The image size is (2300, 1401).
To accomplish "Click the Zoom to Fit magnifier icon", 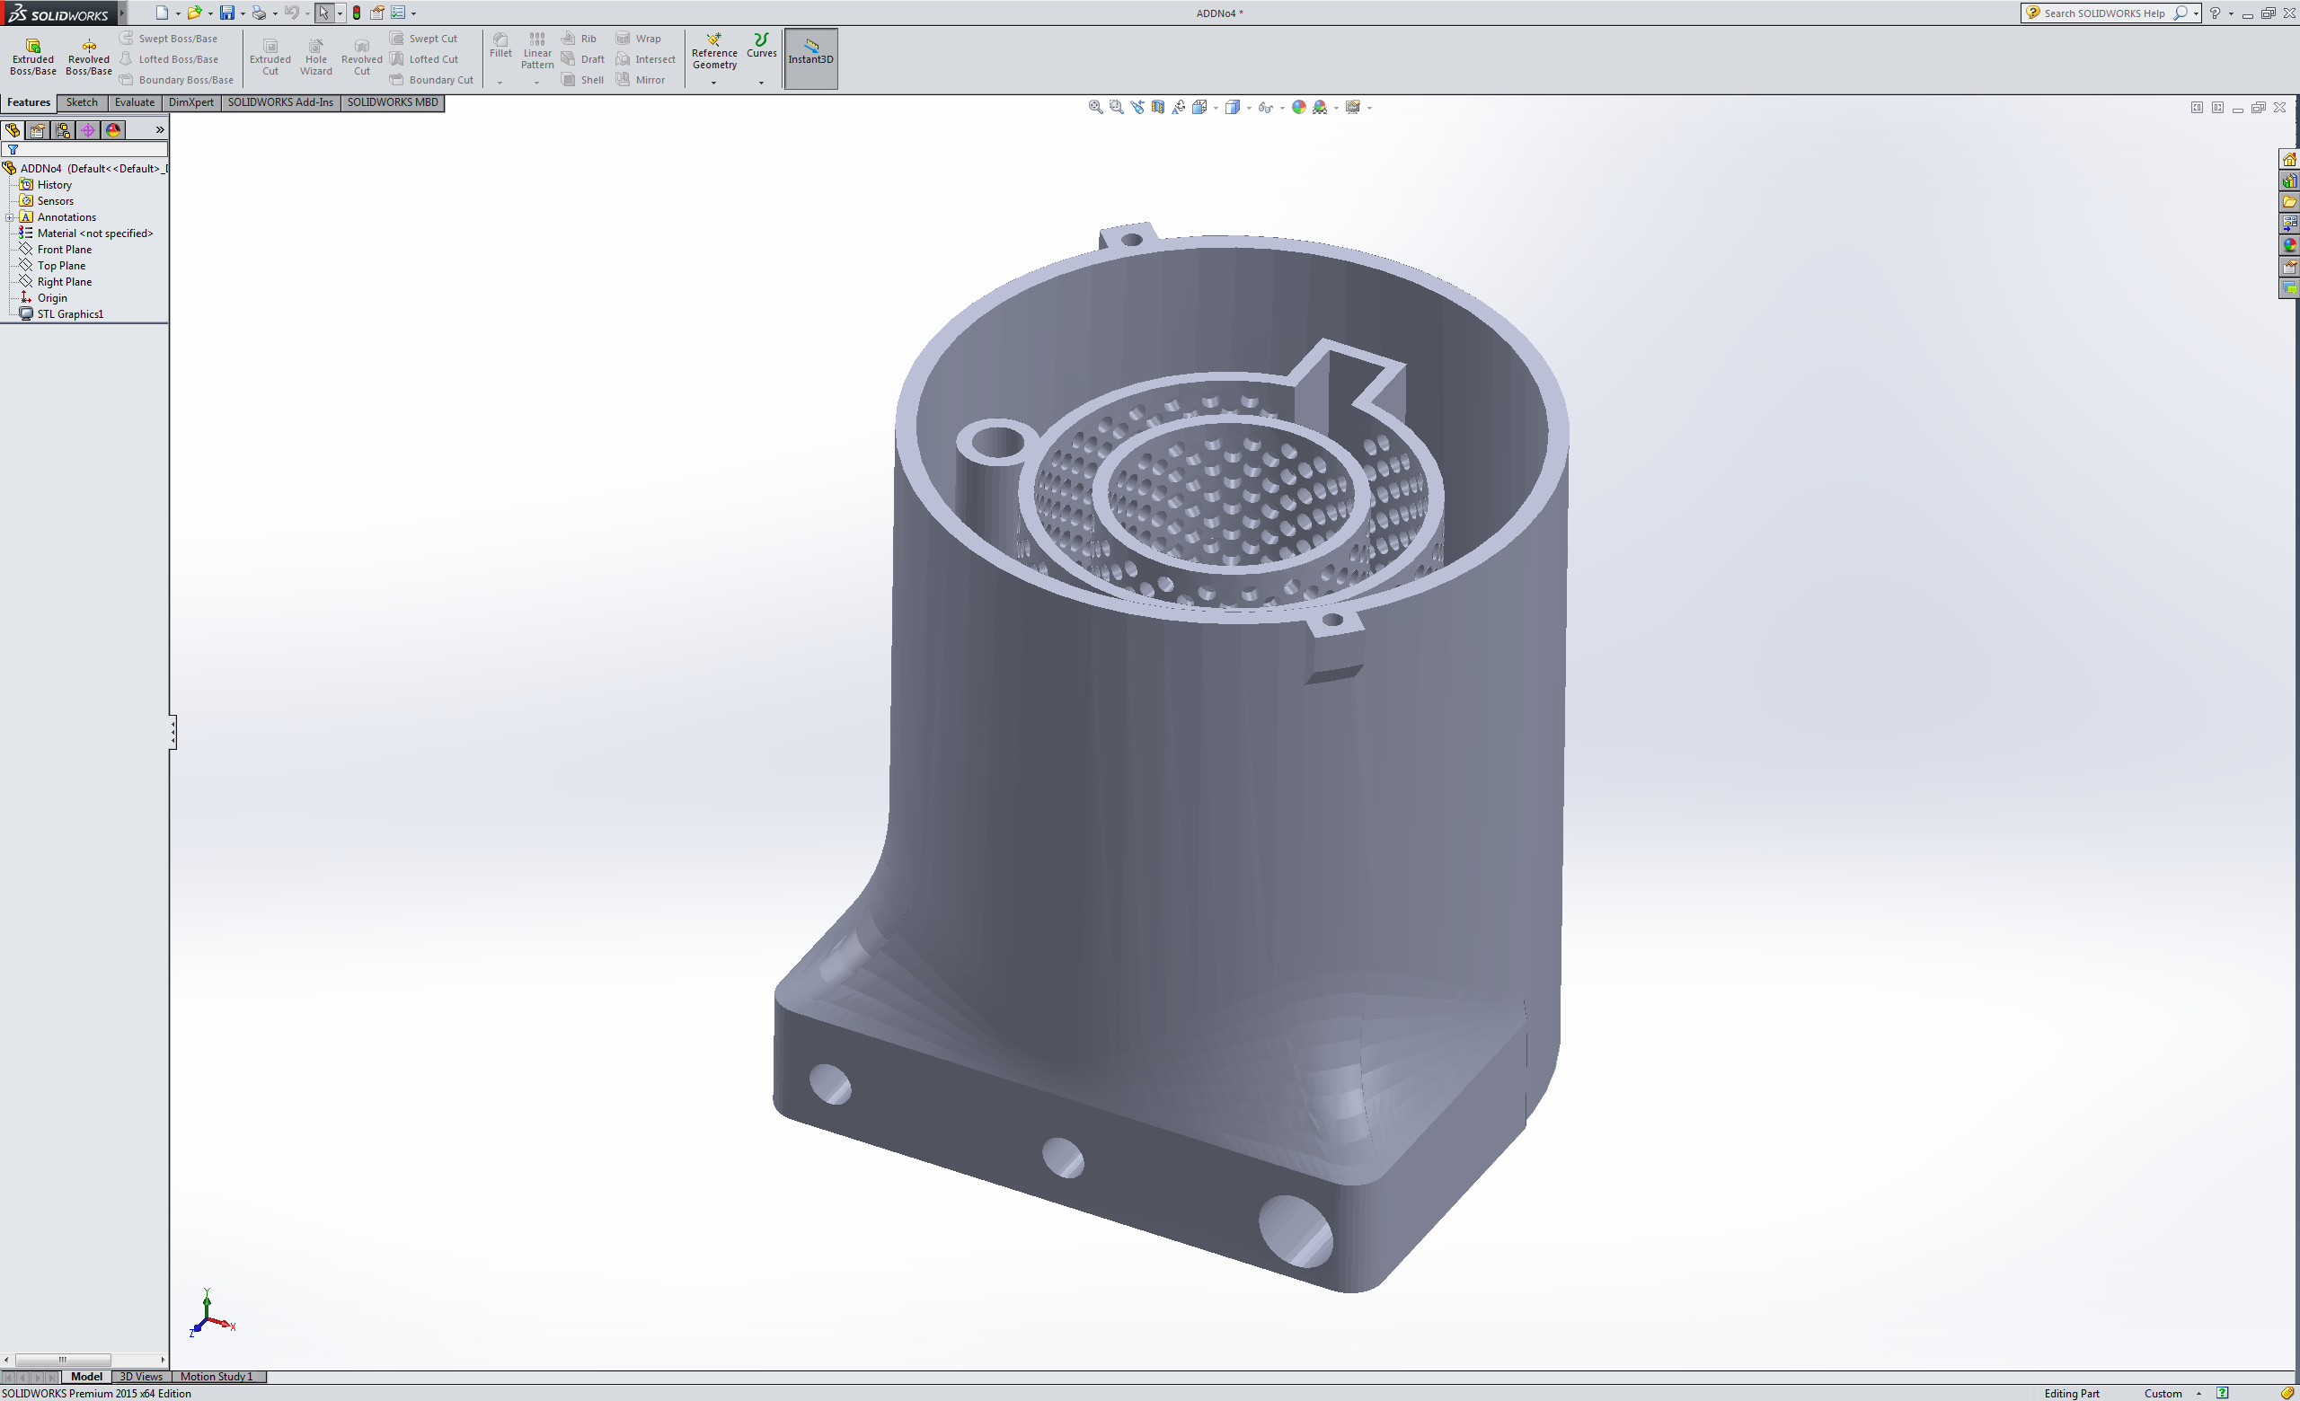I will point(1096,107).
